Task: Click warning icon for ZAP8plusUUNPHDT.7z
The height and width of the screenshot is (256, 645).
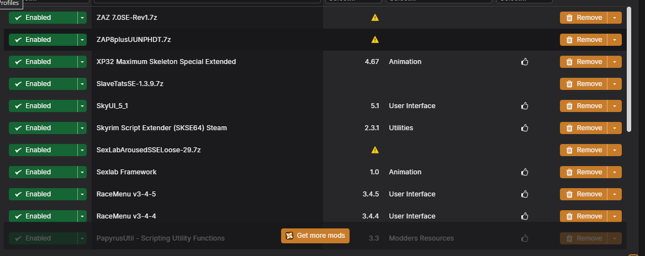Action: [x=375, y=40]
